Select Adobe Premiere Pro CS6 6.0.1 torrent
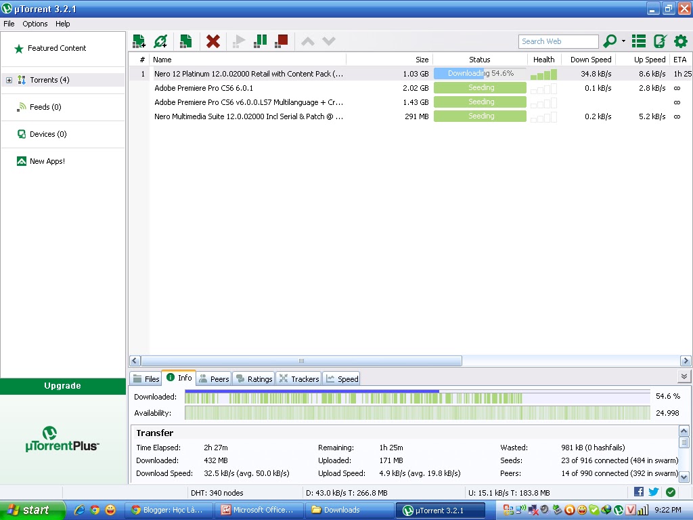Viewport: 693px width, 520px height. point(410,88)
